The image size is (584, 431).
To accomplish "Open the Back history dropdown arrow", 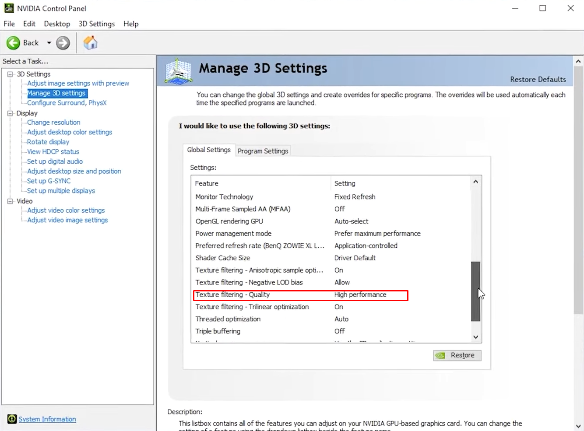I will pos(49,43).
